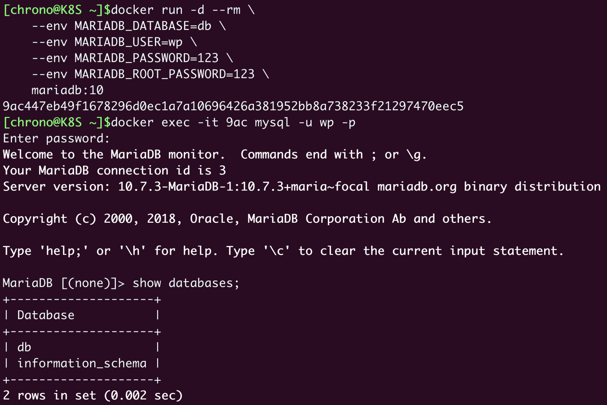The height and width of the screenshot is (405, 607).
Task: Click the MARIADB_PASSWORD=123 environment argument
Action: 146,58
